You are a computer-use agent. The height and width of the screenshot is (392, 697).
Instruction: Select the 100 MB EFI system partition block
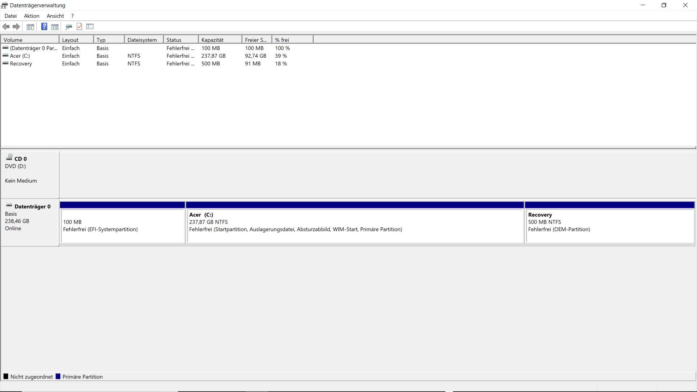[123, 225]
